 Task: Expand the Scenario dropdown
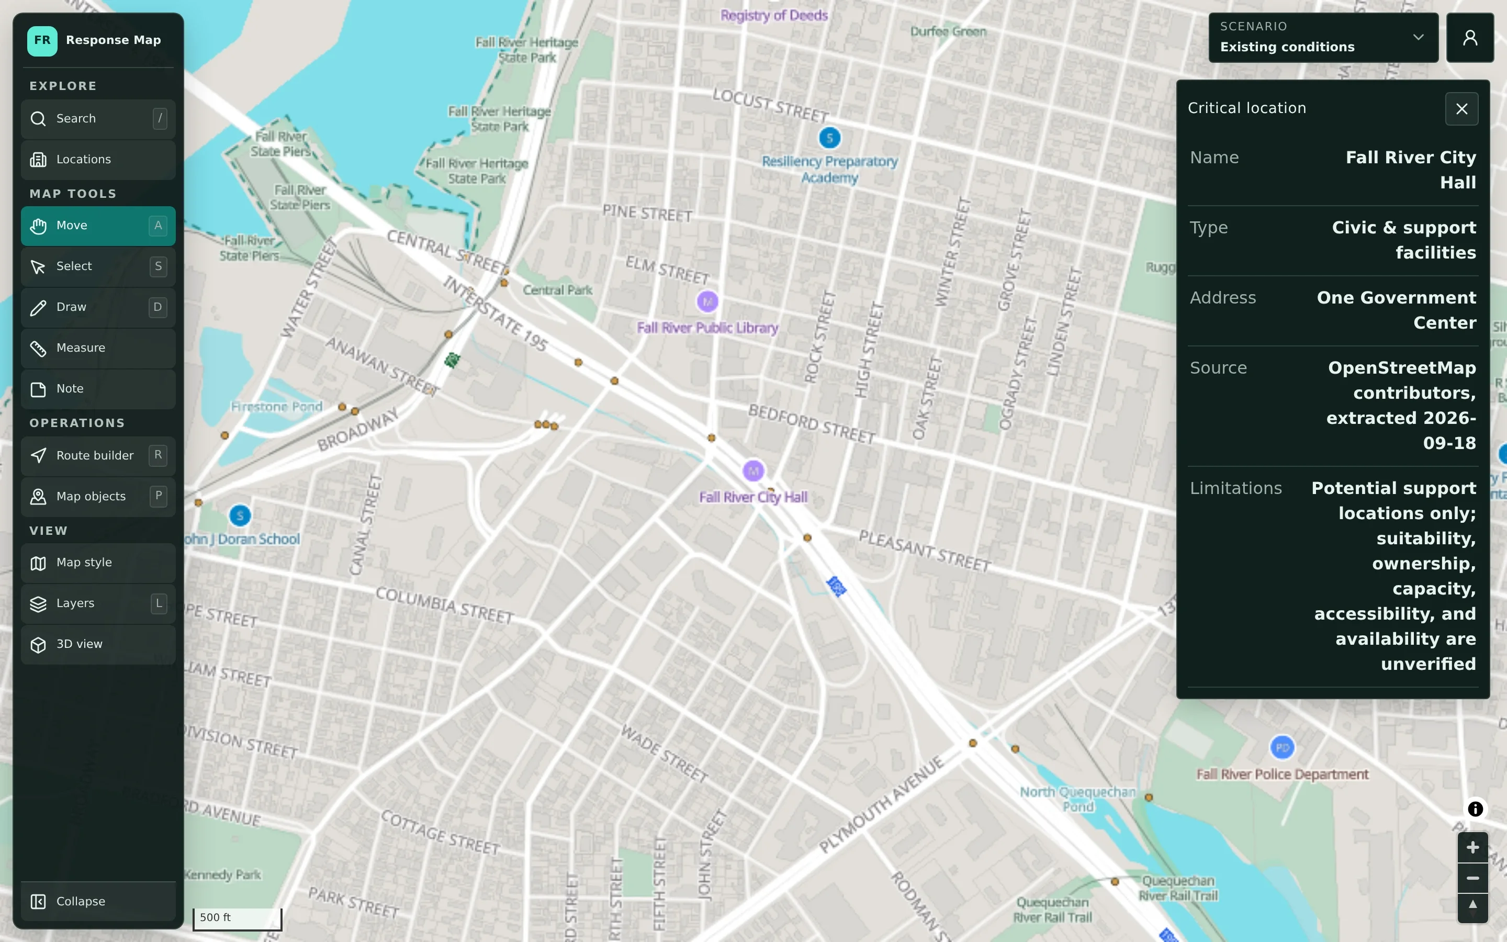(1323, 37)
